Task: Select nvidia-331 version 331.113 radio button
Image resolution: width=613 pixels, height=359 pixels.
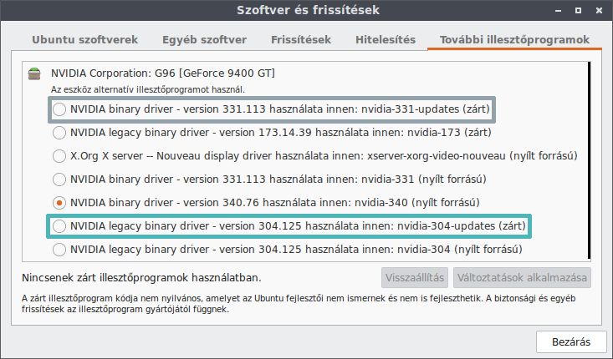Action: 59,179
